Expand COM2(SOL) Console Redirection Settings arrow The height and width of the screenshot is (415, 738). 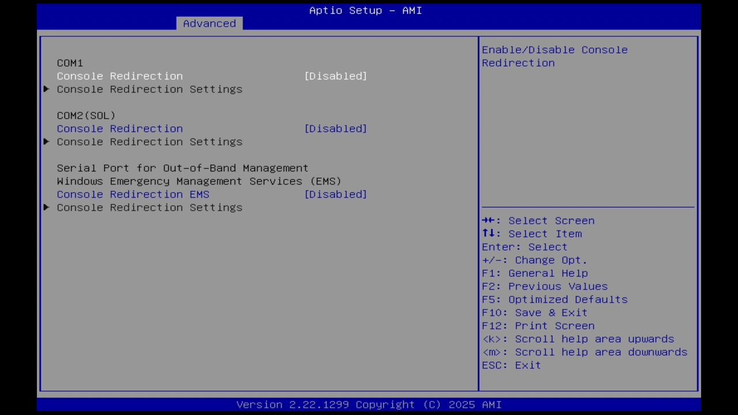pos(46,142)
